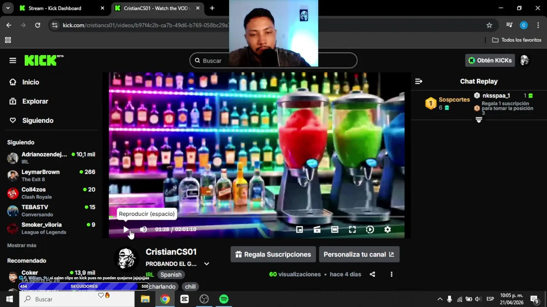Open the media controls icon in Chrome
Viewport: 547px width, 307px height.
pyautogui.click(x=509, y=25)
